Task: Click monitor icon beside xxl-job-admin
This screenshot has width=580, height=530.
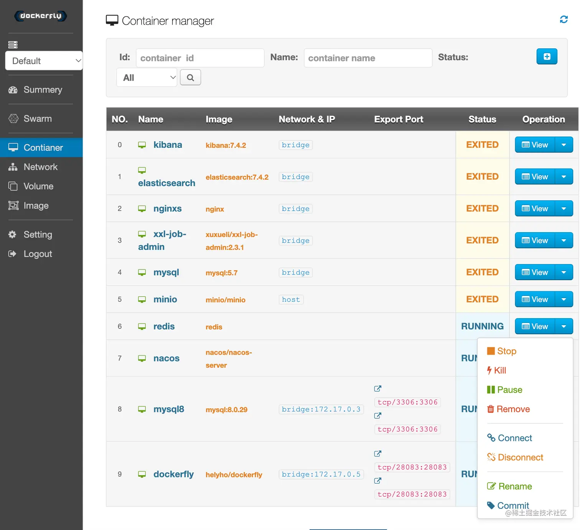Action: [142, 234]
